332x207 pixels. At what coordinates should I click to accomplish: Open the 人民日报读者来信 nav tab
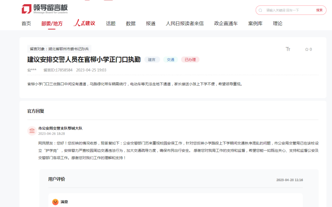pos(185,24)
